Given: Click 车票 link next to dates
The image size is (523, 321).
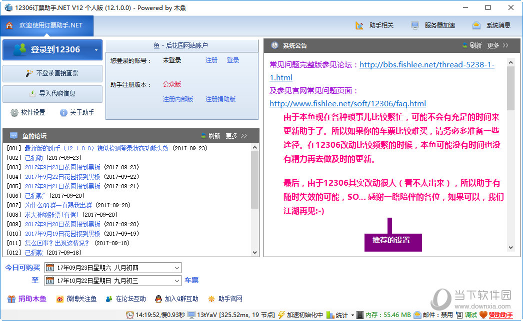Looking at the screenshot, I should click(191, 281).
